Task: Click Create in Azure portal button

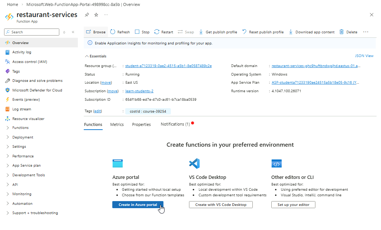Action: (138, 205)
